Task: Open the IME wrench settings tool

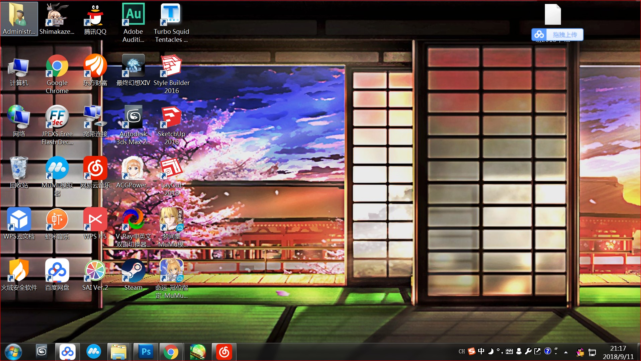Action: click(x=528, y=351)
